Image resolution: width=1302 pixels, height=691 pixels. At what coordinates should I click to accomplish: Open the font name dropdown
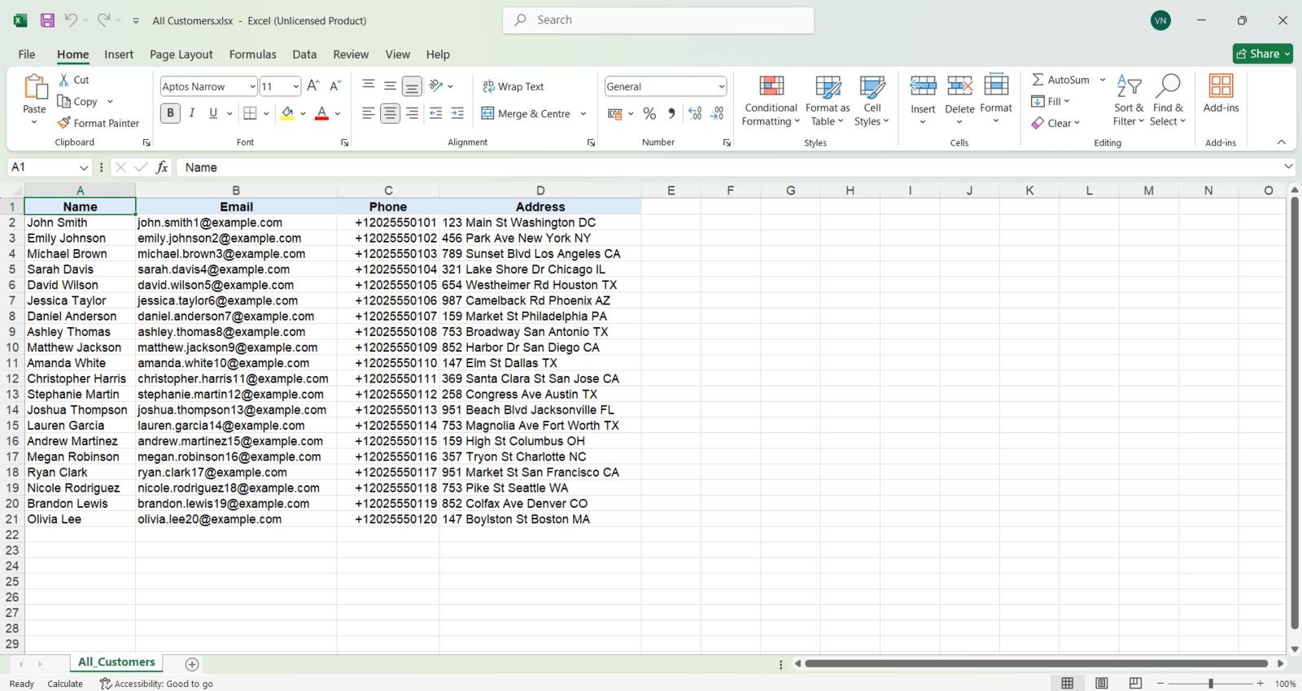tap(252, 86)
